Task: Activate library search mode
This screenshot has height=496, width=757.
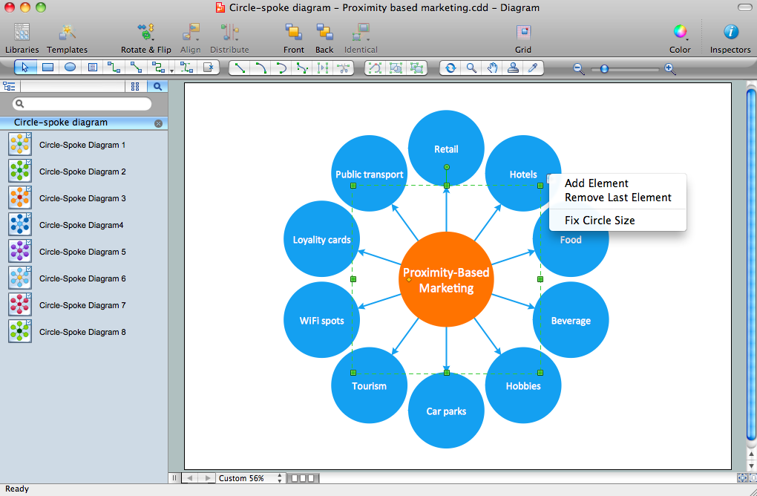Action: (x=157, y=86)
